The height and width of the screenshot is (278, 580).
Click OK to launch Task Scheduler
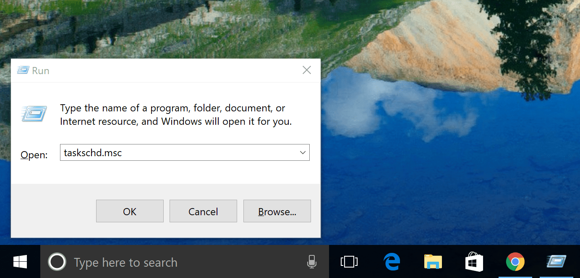click(130, 211)
